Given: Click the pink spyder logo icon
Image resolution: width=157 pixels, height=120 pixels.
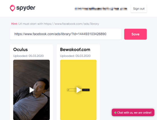Looking at the screenshot, I should tap(12, 8).
